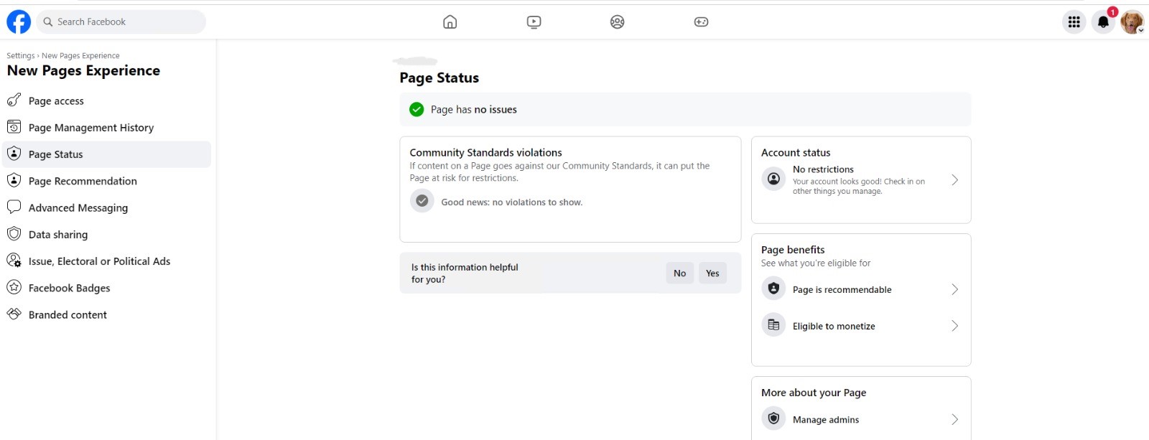Expand Account status chevron
The image size is (1149, 440).
[x=954, y=179]
